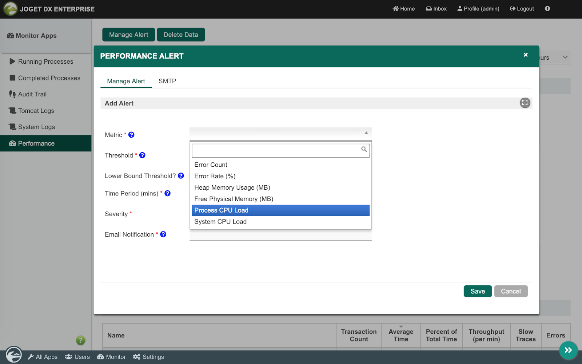Image resolution: width=582 pixels, height=364 pixels.
Task: Open the time range dropdown chevron behind dialog
Action: point(565,57)
